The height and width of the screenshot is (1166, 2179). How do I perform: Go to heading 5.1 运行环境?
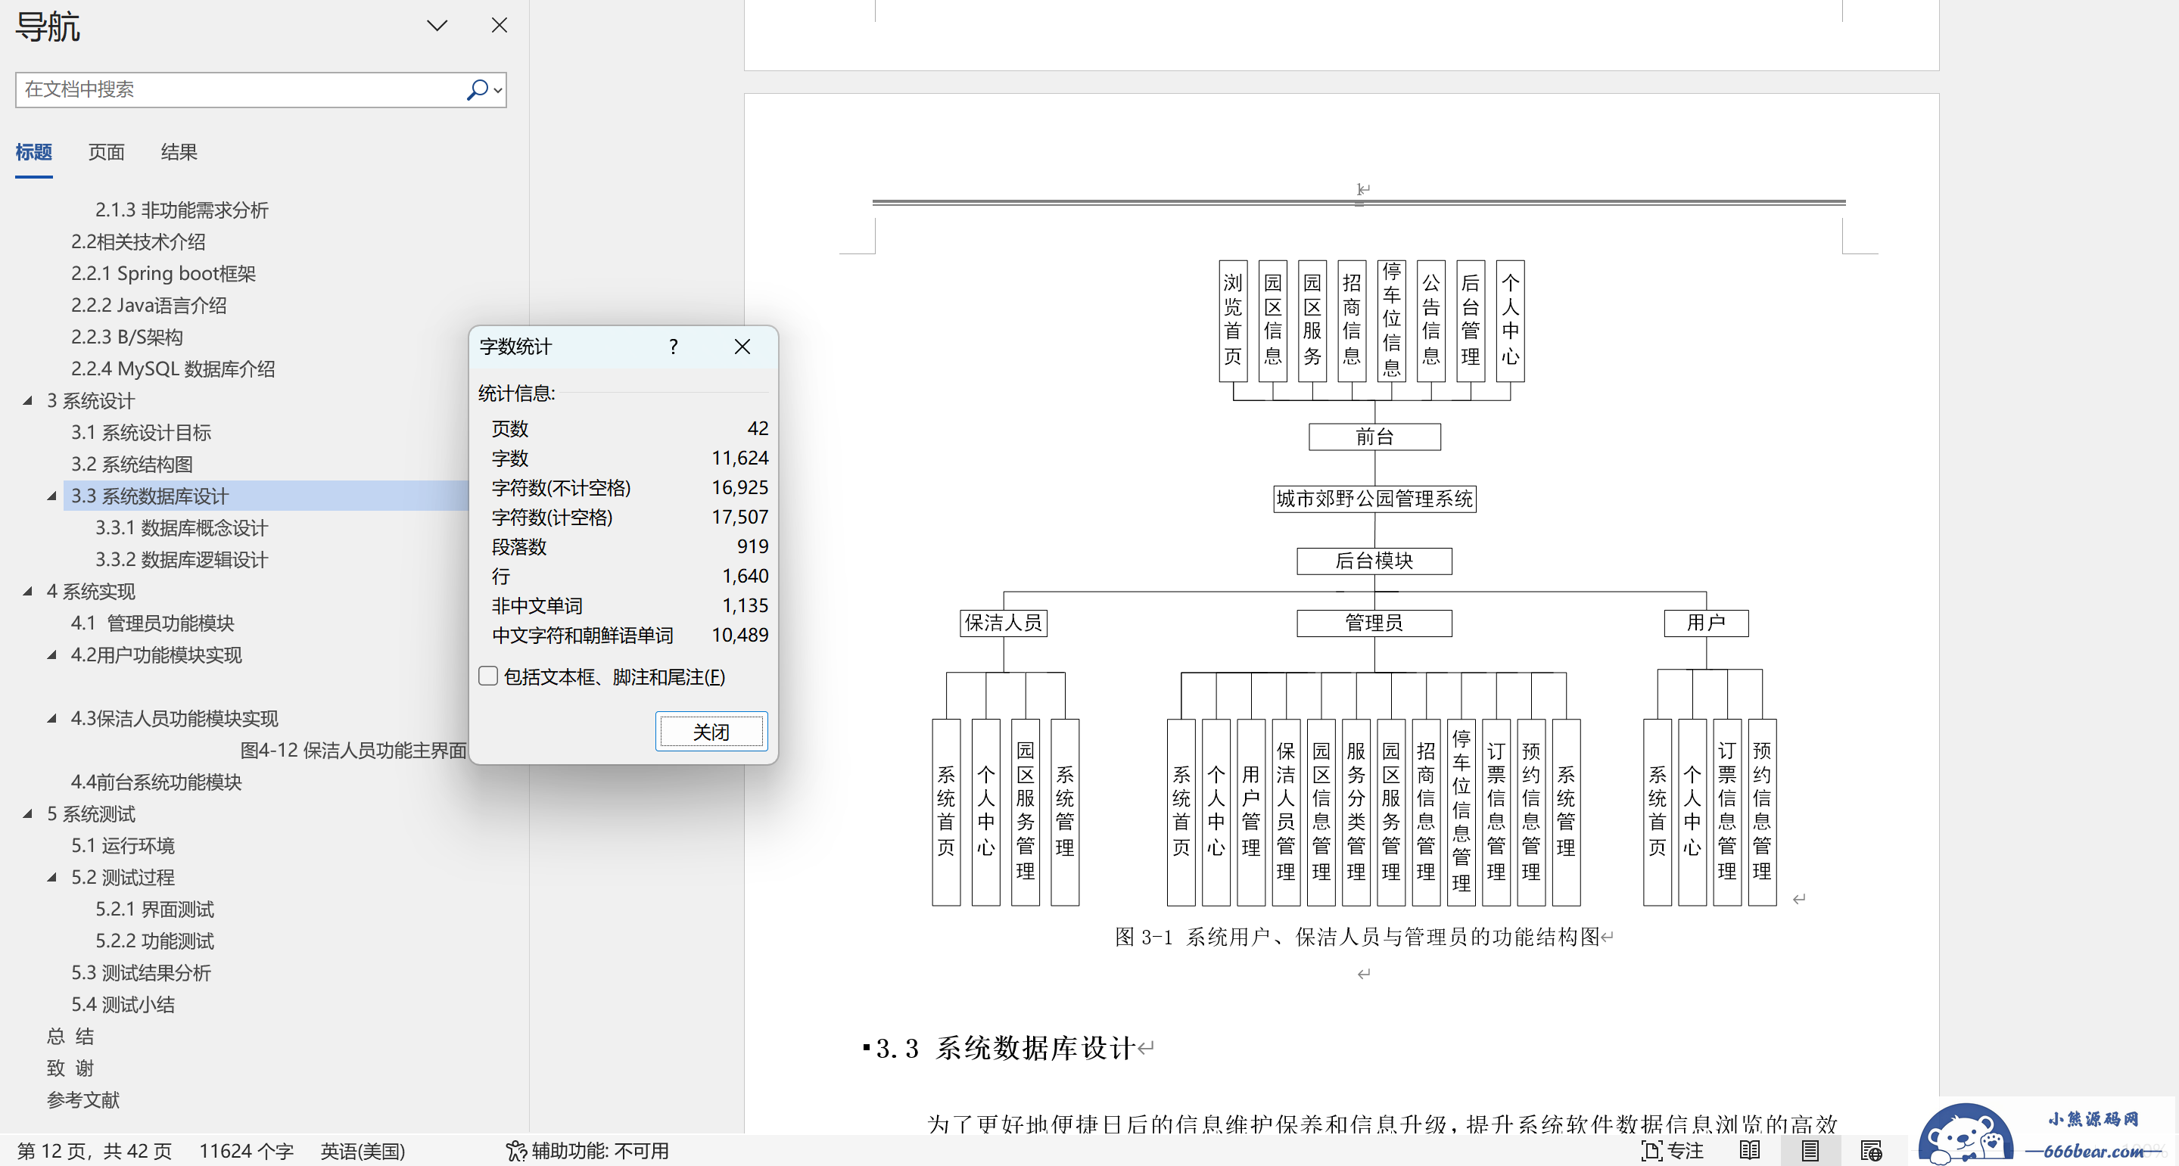coord(123,845)
